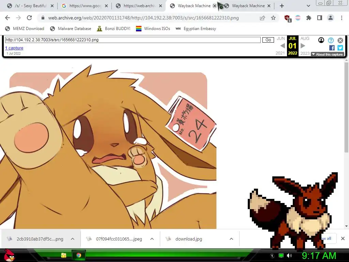
Task: Expand options for 07f094fcc031065 jpeg
Action: 152,239
